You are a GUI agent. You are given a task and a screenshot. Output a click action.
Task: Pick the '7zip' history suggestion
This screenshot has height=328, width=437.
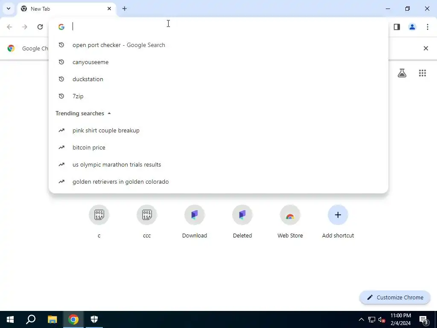pyautogui.click(x=218, y=96)
